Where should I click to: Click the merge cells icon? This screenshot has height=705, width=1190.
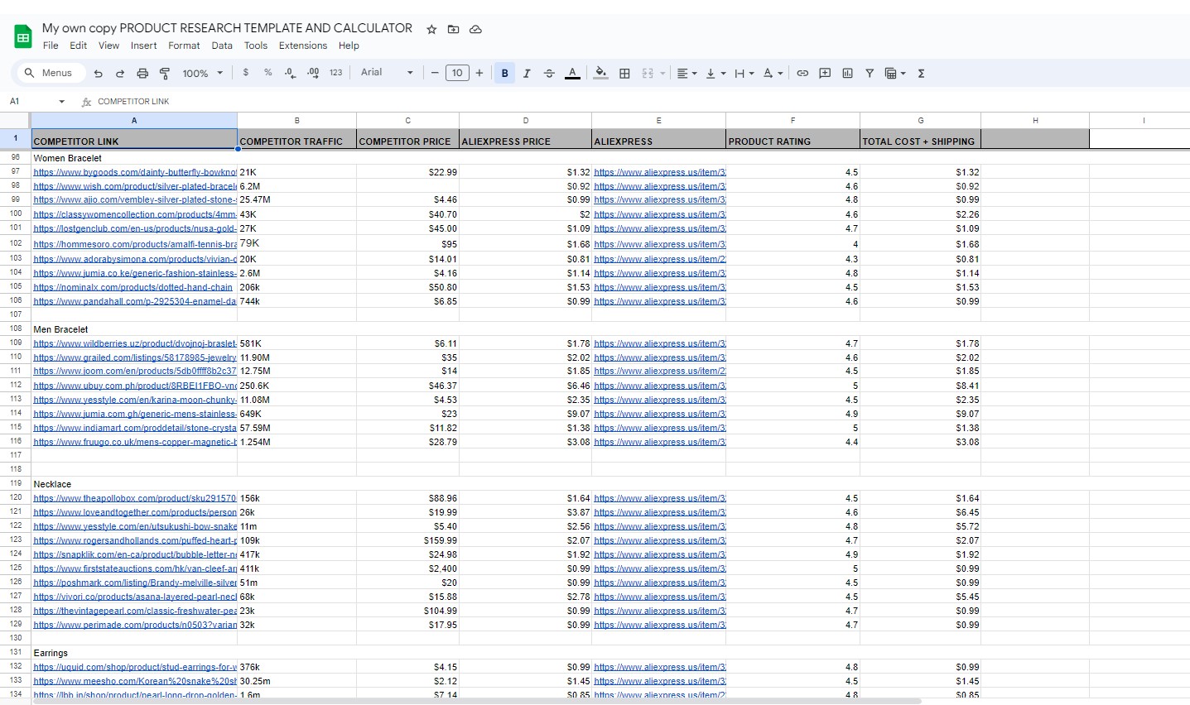click(x=648, y=73)
